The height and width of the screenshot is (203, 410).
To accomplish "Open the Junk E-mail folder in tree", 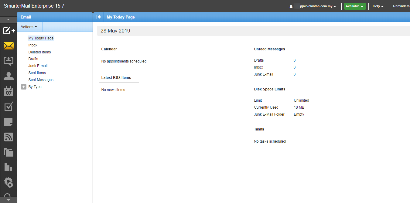I will tap(38, 66).
